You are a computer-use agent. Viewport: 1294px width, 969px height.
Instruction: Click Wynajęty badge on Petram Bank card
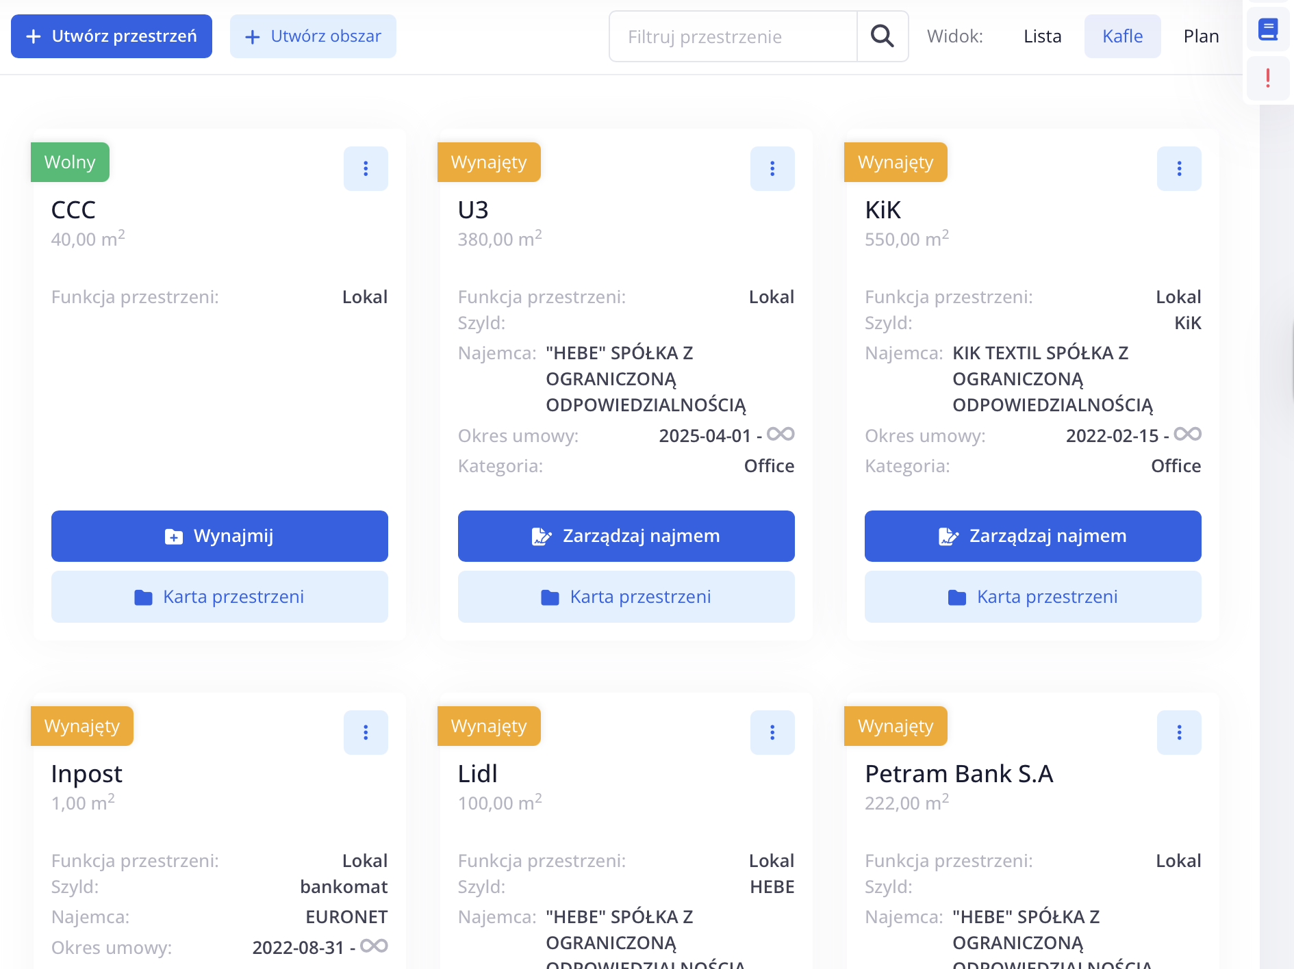pyautogui.click(x=896, y=726)
